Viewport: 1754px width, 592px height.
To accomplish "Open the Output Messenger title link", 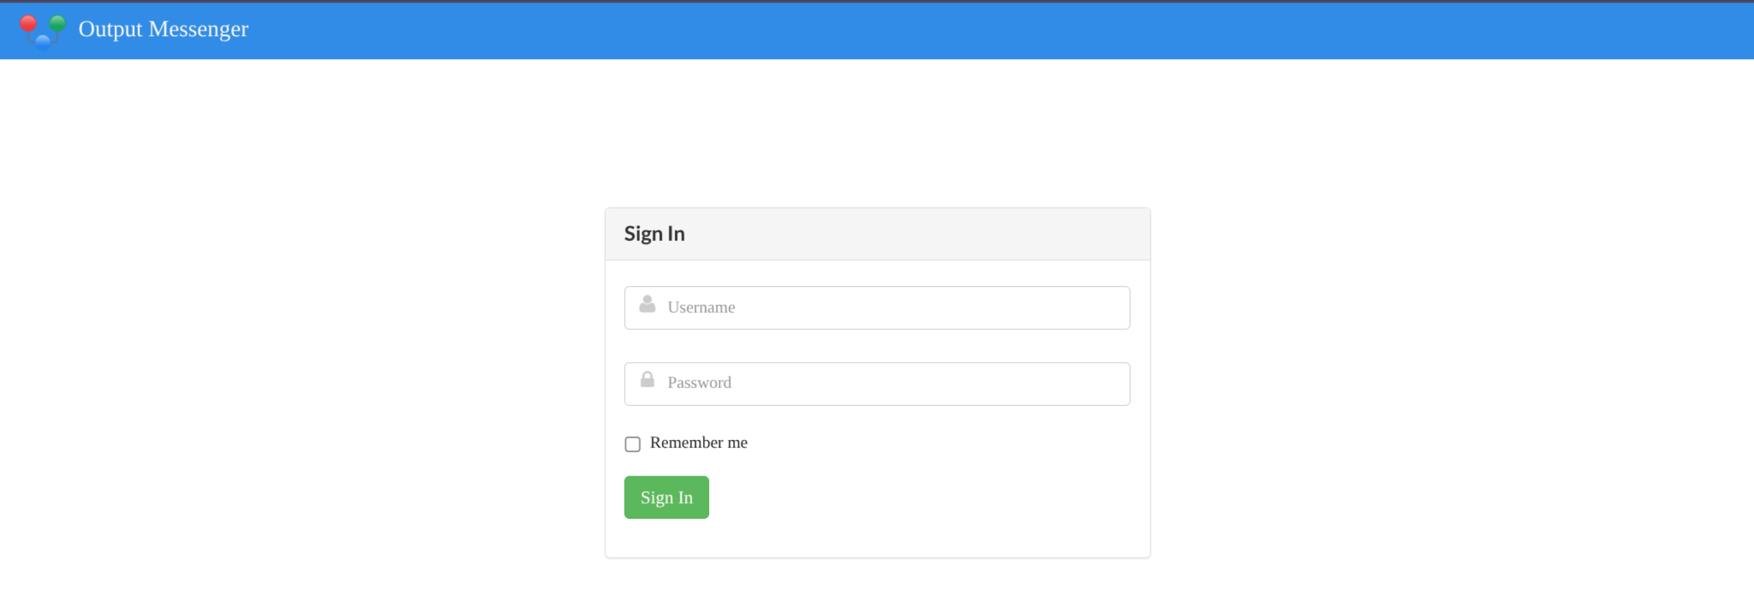I will pos(163,29).
